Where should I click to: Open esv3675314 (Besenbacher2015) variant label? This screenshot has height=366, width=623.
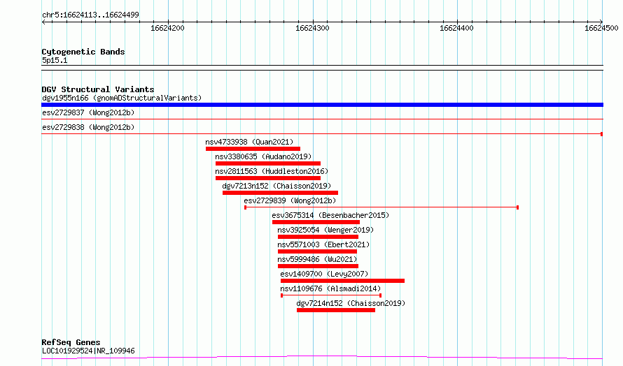(x=330, y=215)
